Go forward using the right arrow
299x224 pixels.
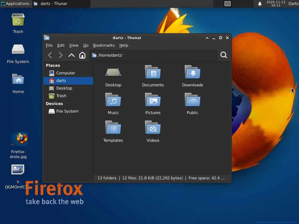point(60,55)
